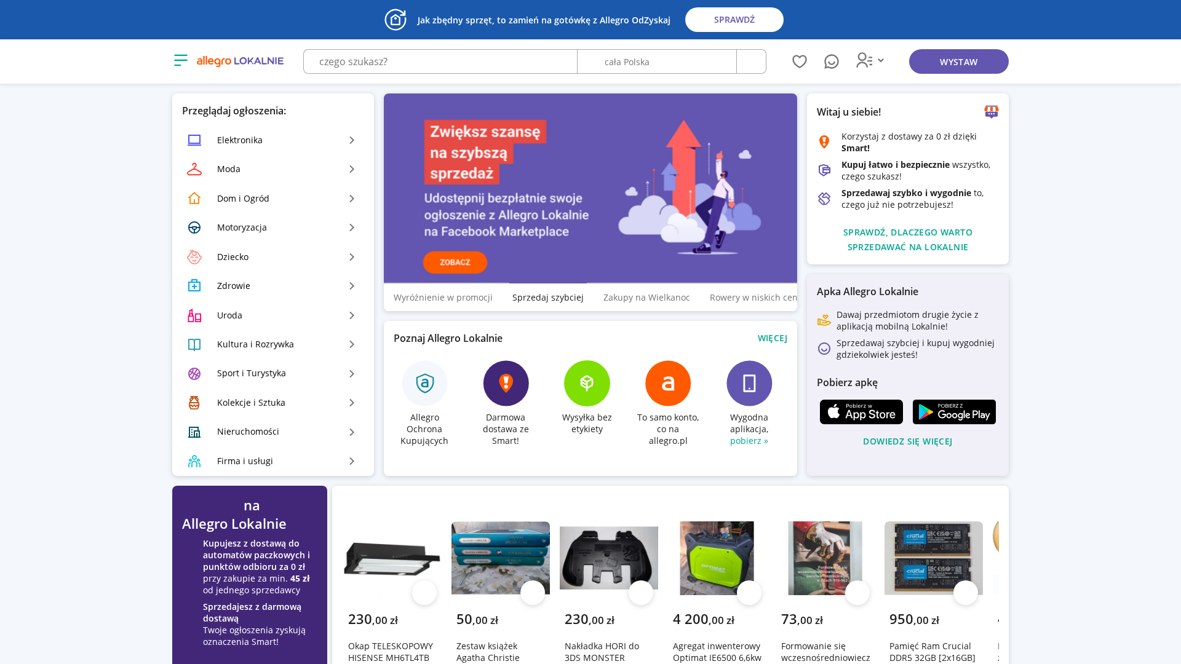Expand the Motoryzacja category chevron
The width and height of the screenshot is (1181, 664).
(352, 227)
